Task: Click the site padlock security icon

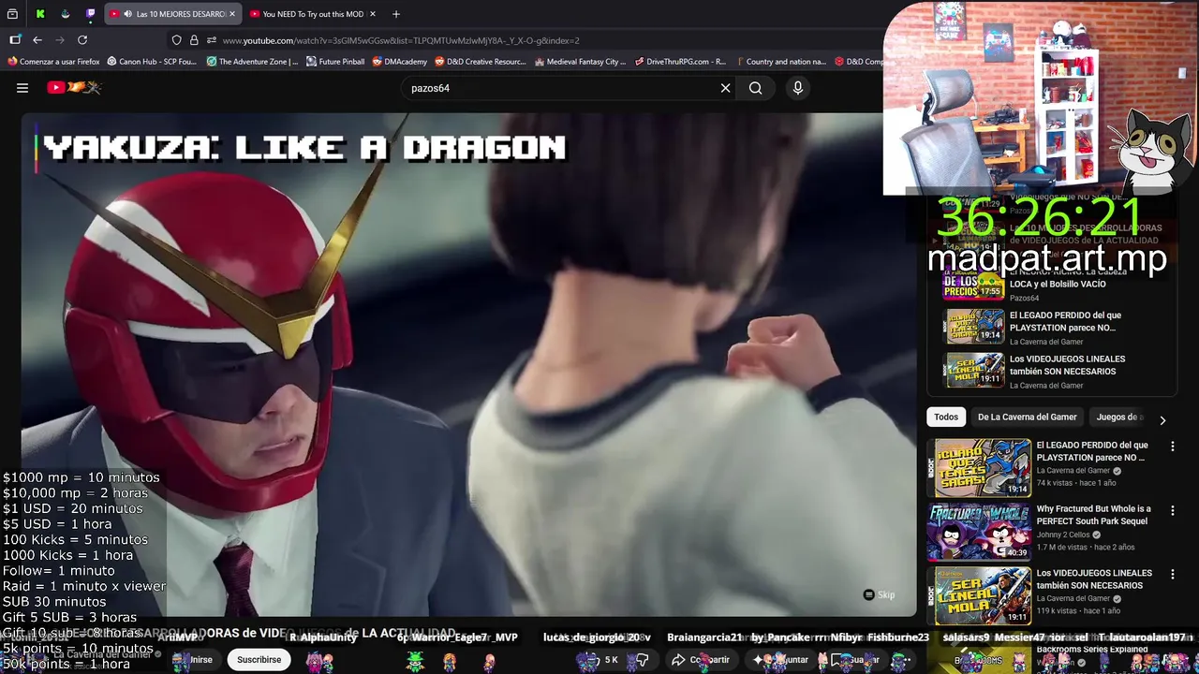Action: click(194, 40)
